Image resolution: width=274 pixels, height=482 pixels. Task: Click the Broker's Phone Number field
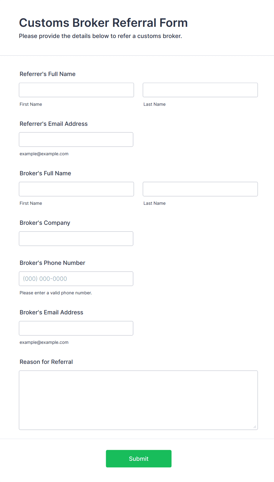(76, 278)
